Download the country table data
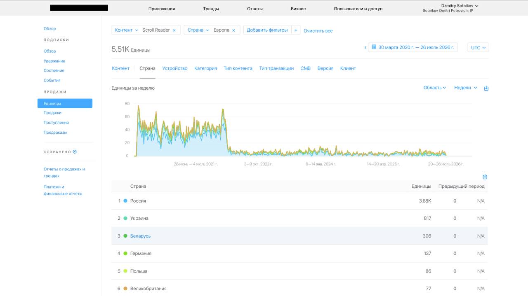 coord(485,177)
